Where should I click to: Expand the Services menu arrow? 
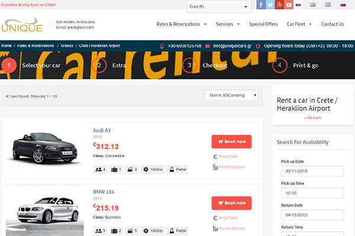tap(238, 24)
